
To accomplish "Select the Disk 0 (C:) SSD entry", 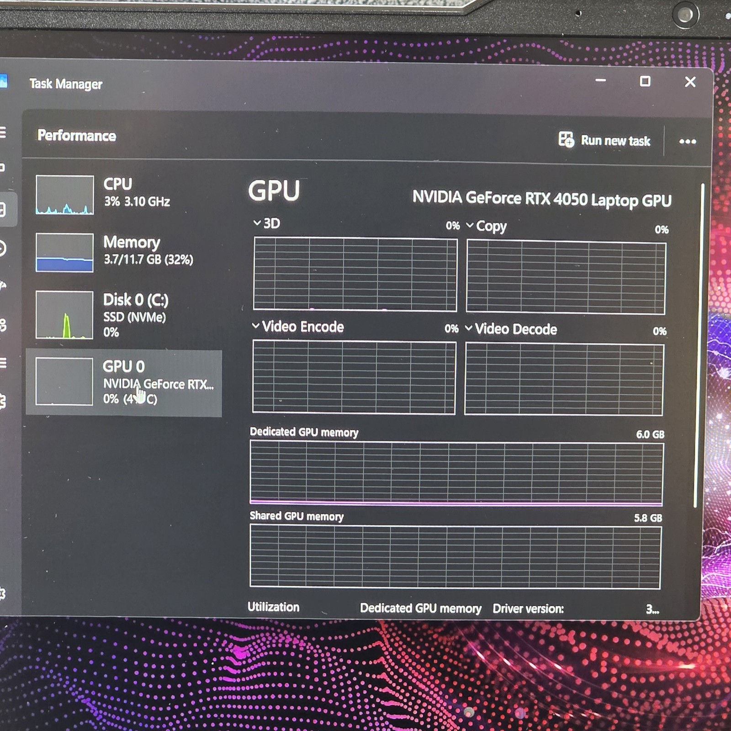I will pyautogui.click(x=123, y=315).
